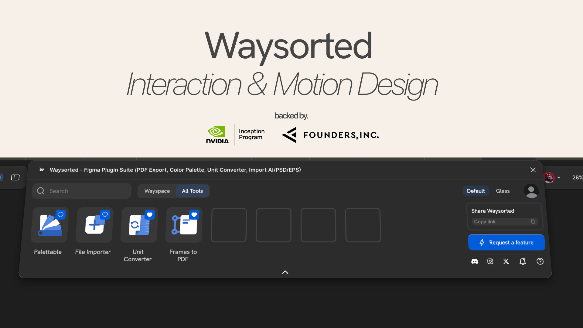Copy the share link icon
This screenshot has width=583, height=328.
point(533,222)
